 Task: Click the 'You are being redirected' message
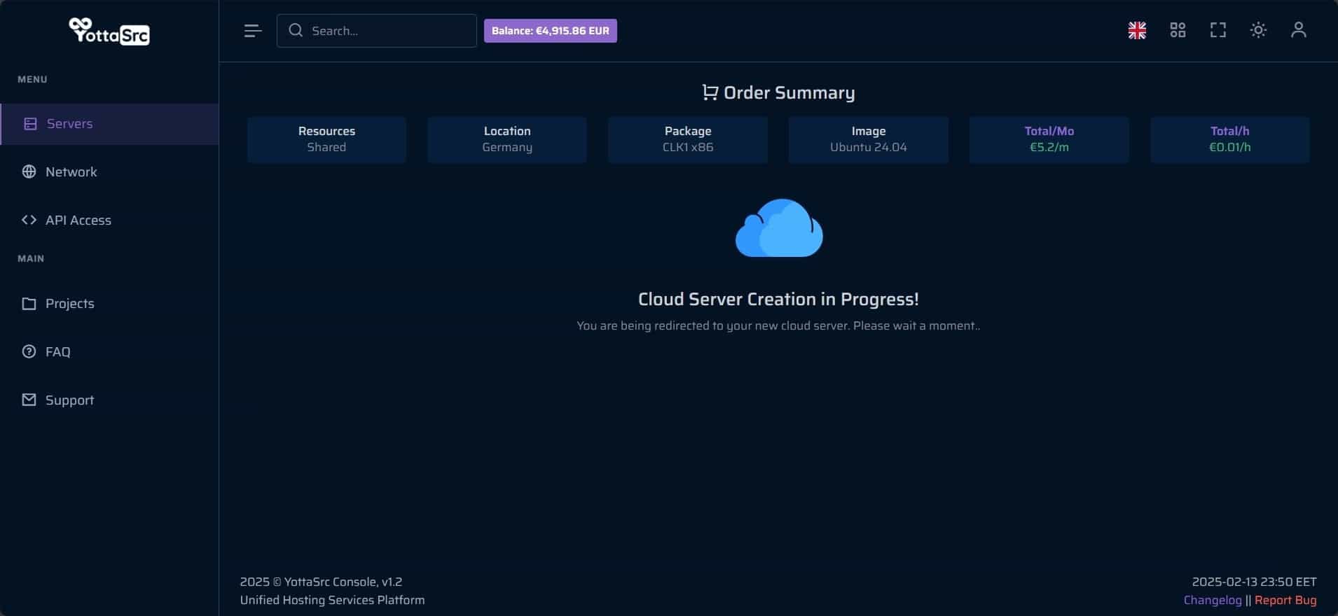point(778,325)
